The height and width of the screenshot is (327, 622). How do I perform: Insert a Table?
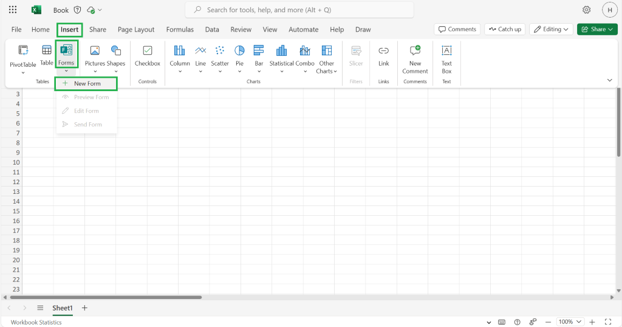(46, 55)
